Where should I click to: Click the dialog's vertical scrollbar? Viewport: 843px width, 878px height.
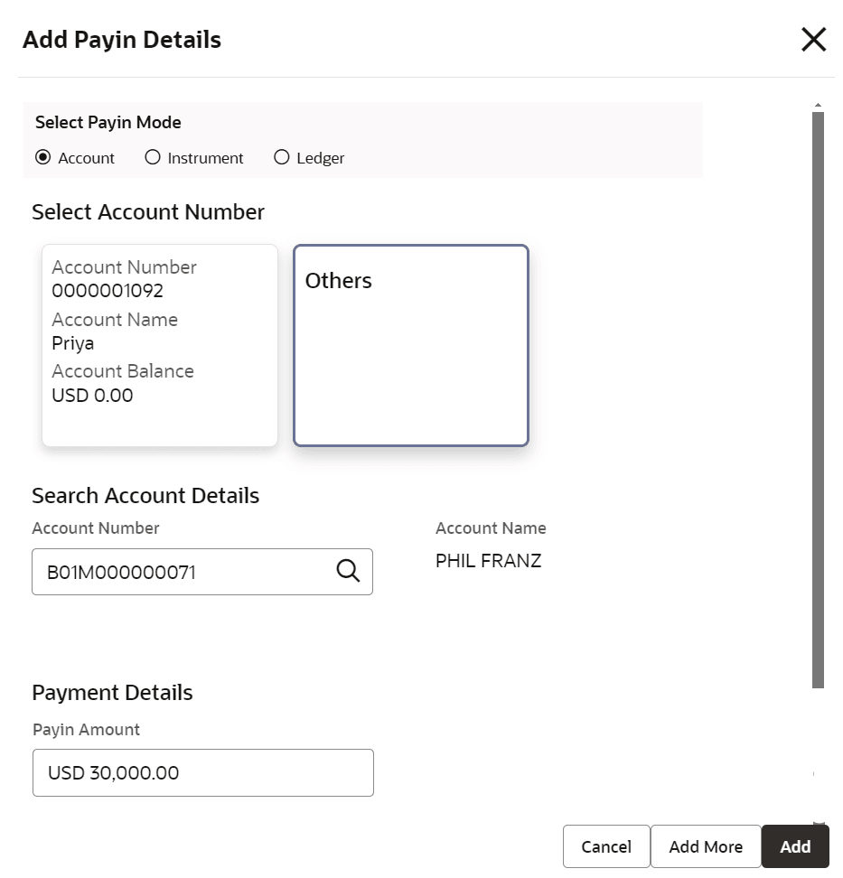pyautogui.click(x=818, y=397)
